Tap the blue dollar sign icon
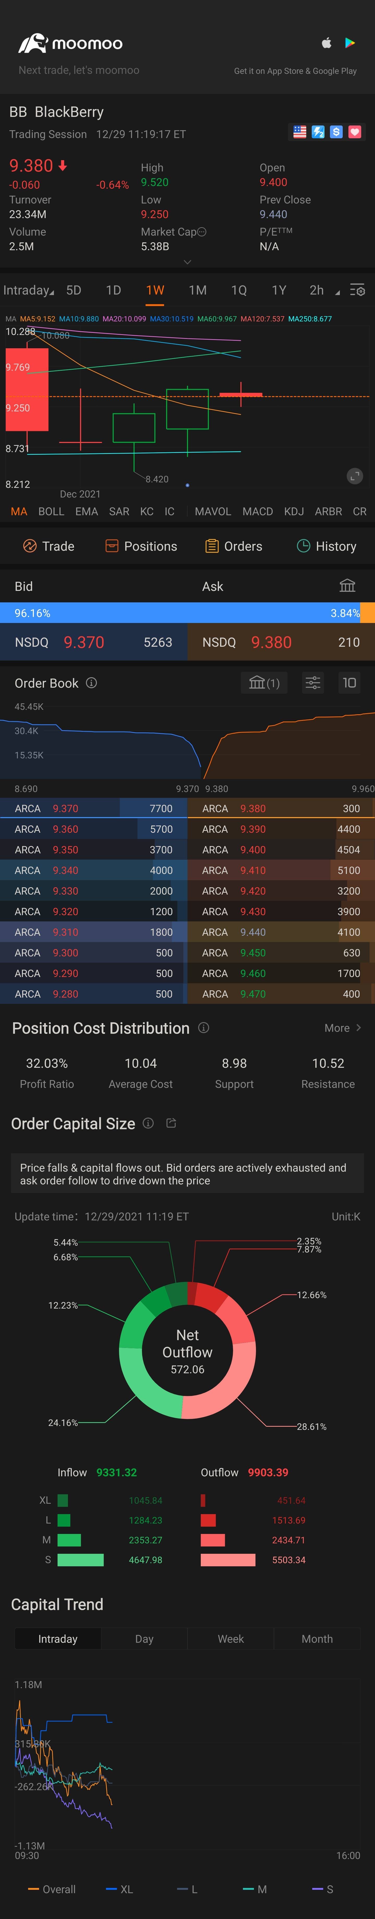 click(x=336, y=132)
